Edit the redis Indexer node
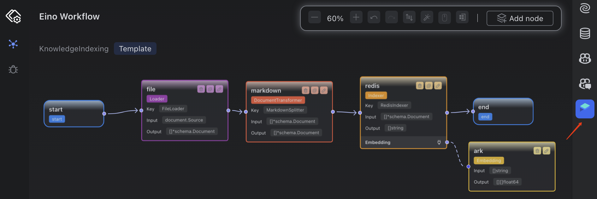 tap(438, 86)
